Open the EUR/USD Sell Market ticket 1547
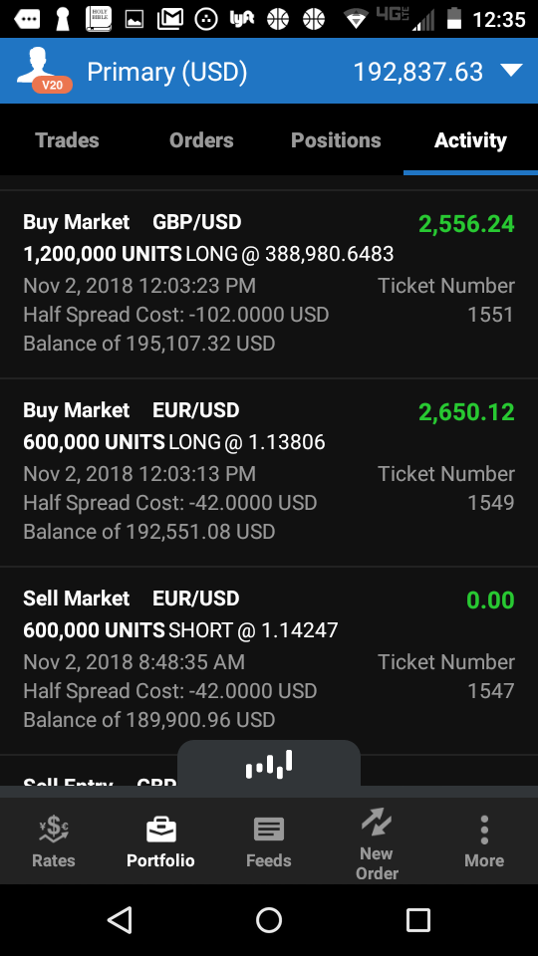The height and width of the screenshot is (956, 538). (x=269, y=661)
